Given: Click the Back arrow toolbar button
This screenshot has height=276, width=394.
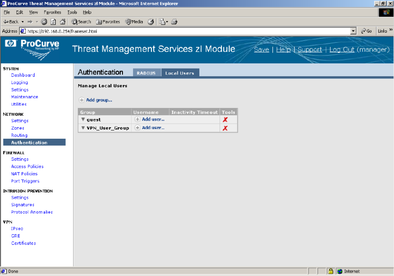Looking at the screenshot, I should 11,22.
